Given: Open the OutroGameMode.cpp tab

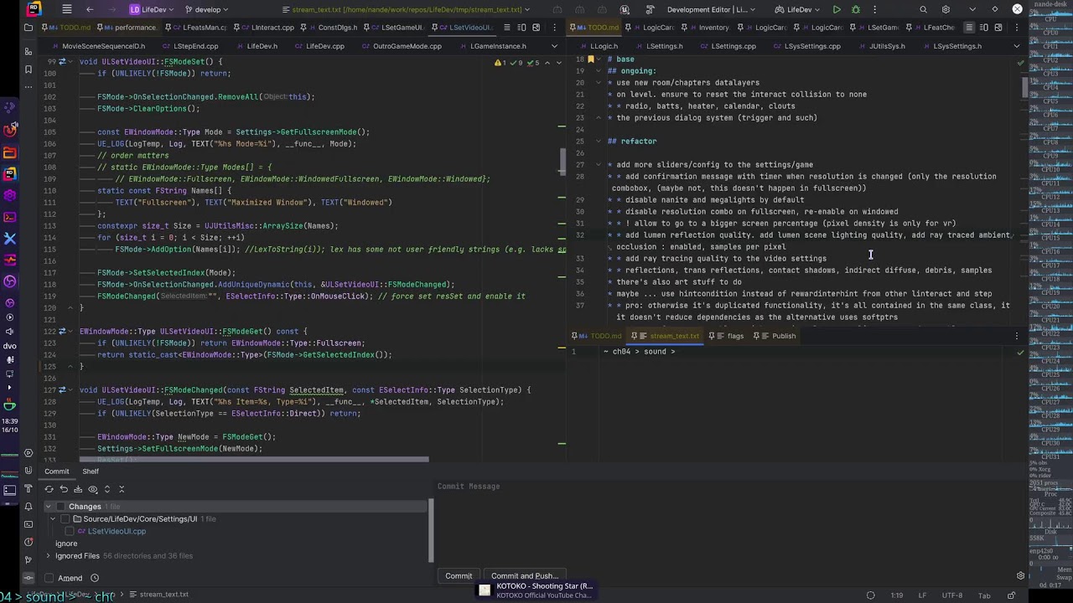Looking at the screenshot, I should click(x=401, y=46).
